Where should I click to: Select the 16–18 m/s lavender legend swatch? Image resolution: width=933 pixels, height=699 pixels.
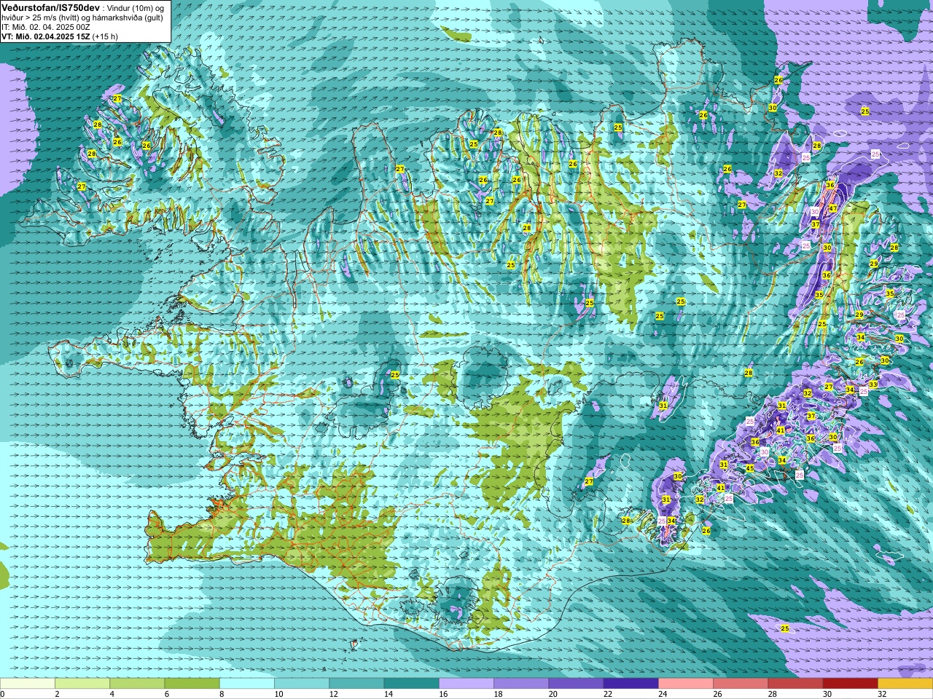pyautogui.click(x=466, y=684)
